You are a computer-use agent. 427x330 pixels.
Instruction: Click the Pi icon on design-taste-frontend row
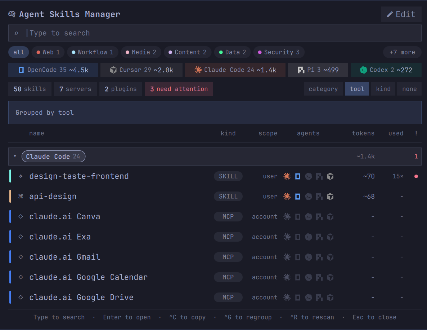[319, 176]
